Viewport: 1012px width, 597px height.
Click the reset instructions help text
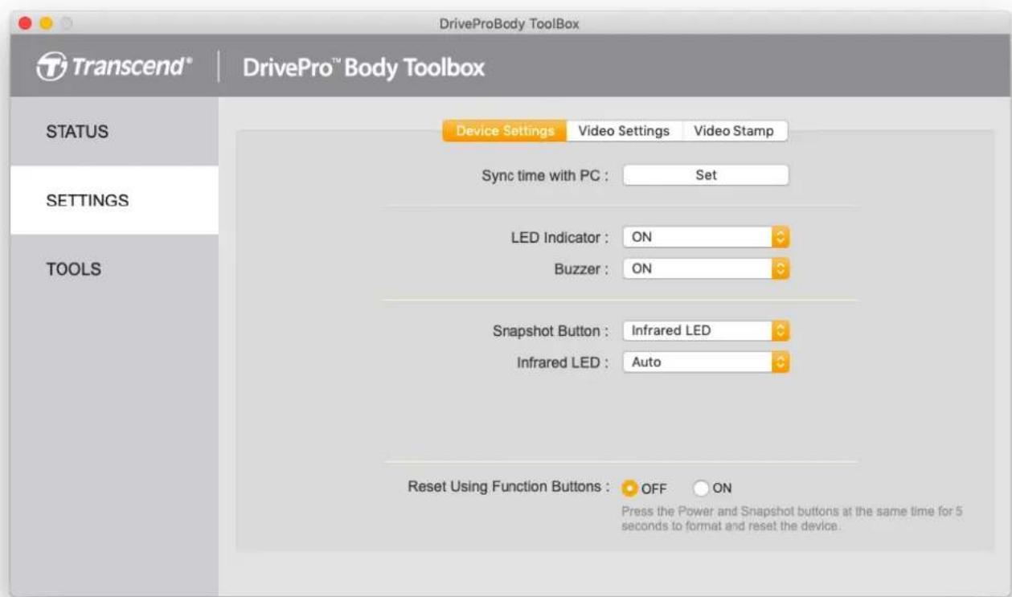pyautogui.click(x=792, y=519)
